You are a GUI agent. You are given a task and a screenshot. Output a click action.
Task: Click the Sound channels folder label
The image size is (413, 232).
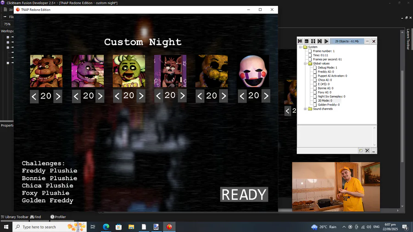(323, 109)
